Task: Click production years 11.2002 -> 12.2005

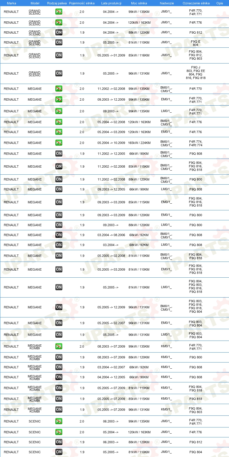Action: point(111,154)
